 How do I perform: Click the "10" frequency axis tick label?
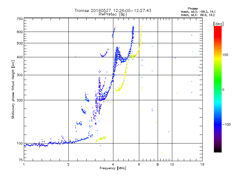coord(172,164)
